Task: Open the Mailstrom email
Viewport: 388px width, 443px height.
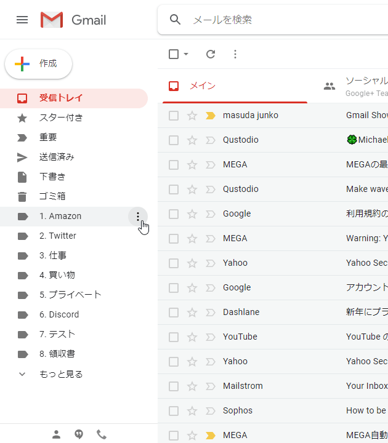Action: tap(273, 386)
